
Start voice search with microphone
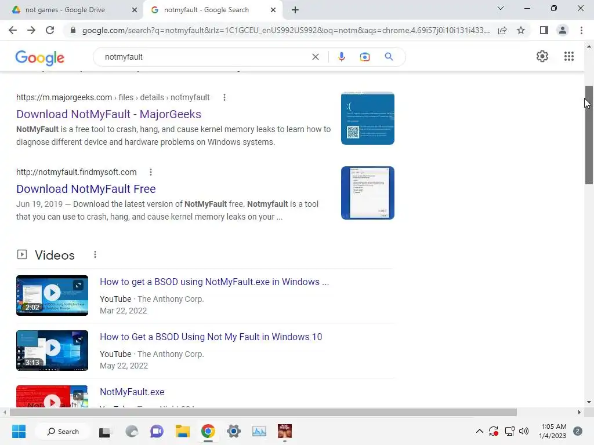click(x=341, y=57)
